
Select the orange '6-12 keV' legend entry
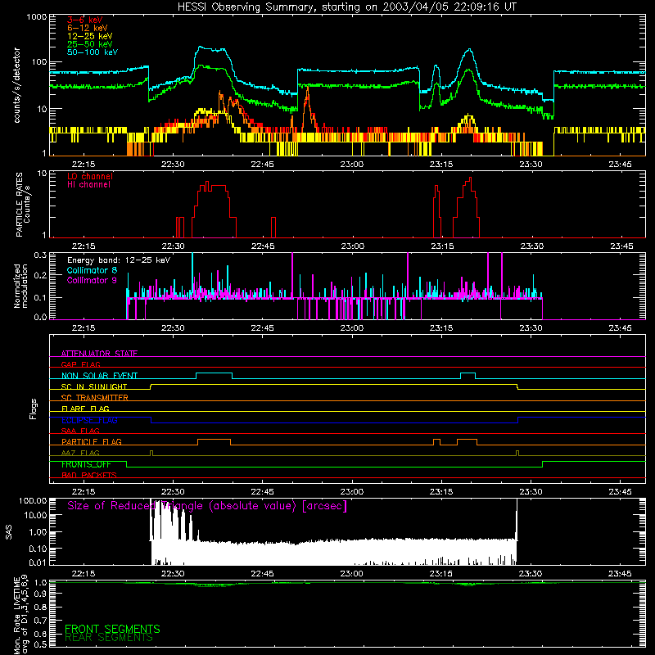[88, 28]
